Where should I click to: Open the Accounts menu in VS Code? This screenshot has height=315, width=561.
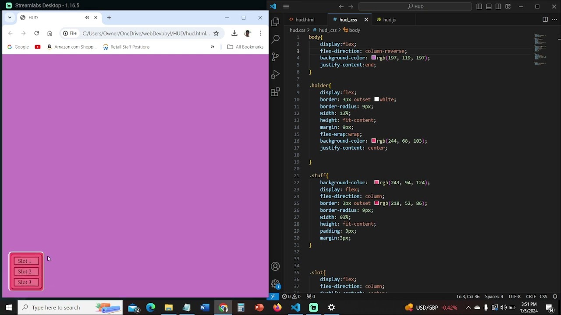[x=275, y=266]
